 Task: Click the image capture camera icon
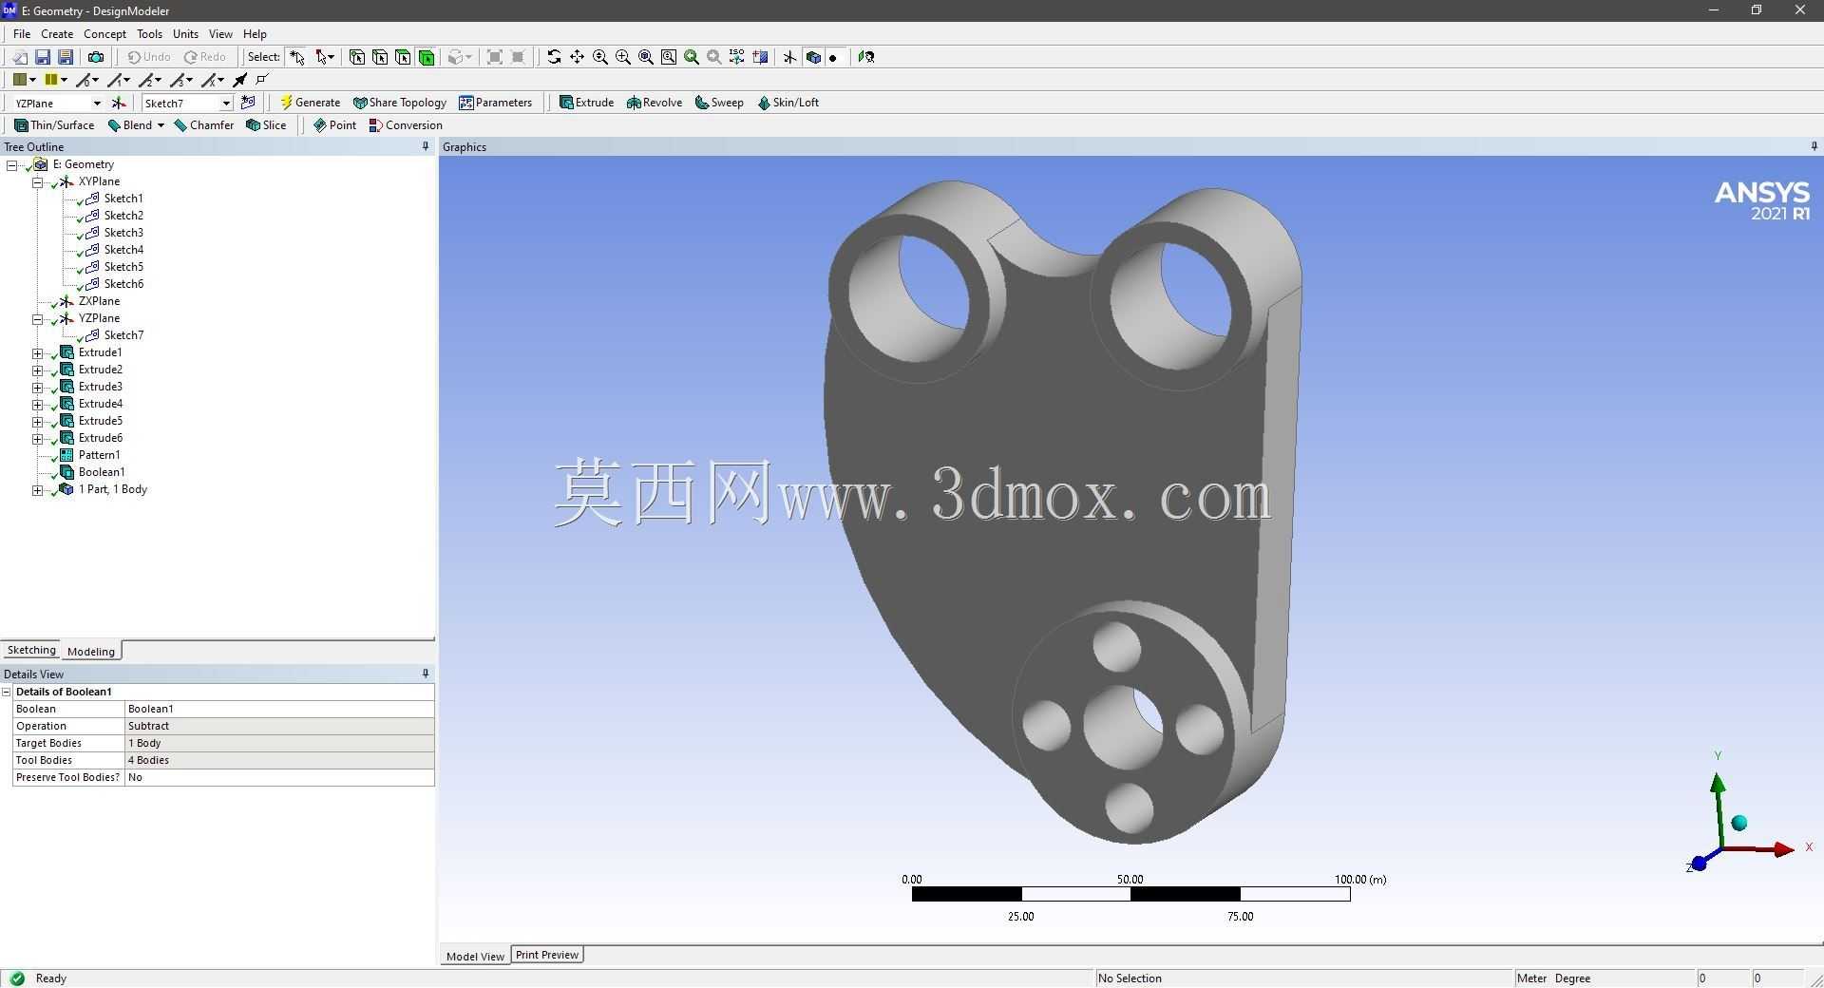pos(96,57)
